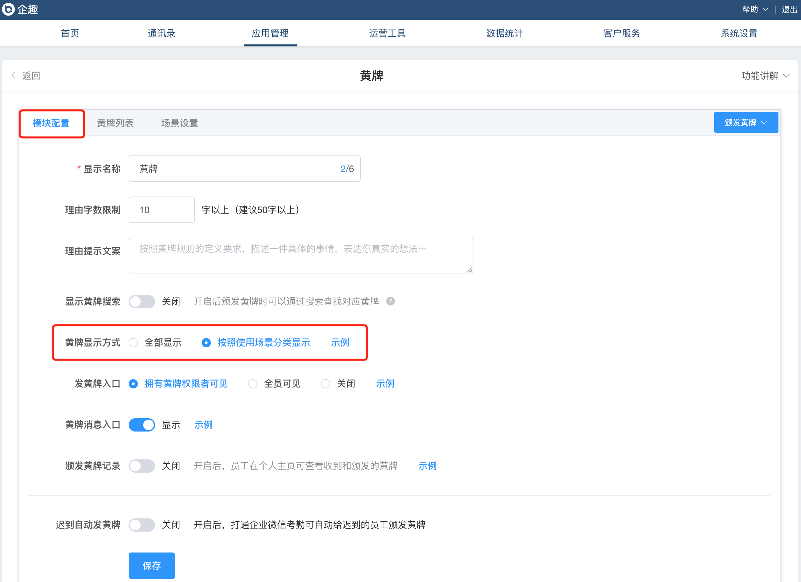Open the 颁发黄牌 dropdown button
Screen dimensions: 801x582
pos(746,123)
